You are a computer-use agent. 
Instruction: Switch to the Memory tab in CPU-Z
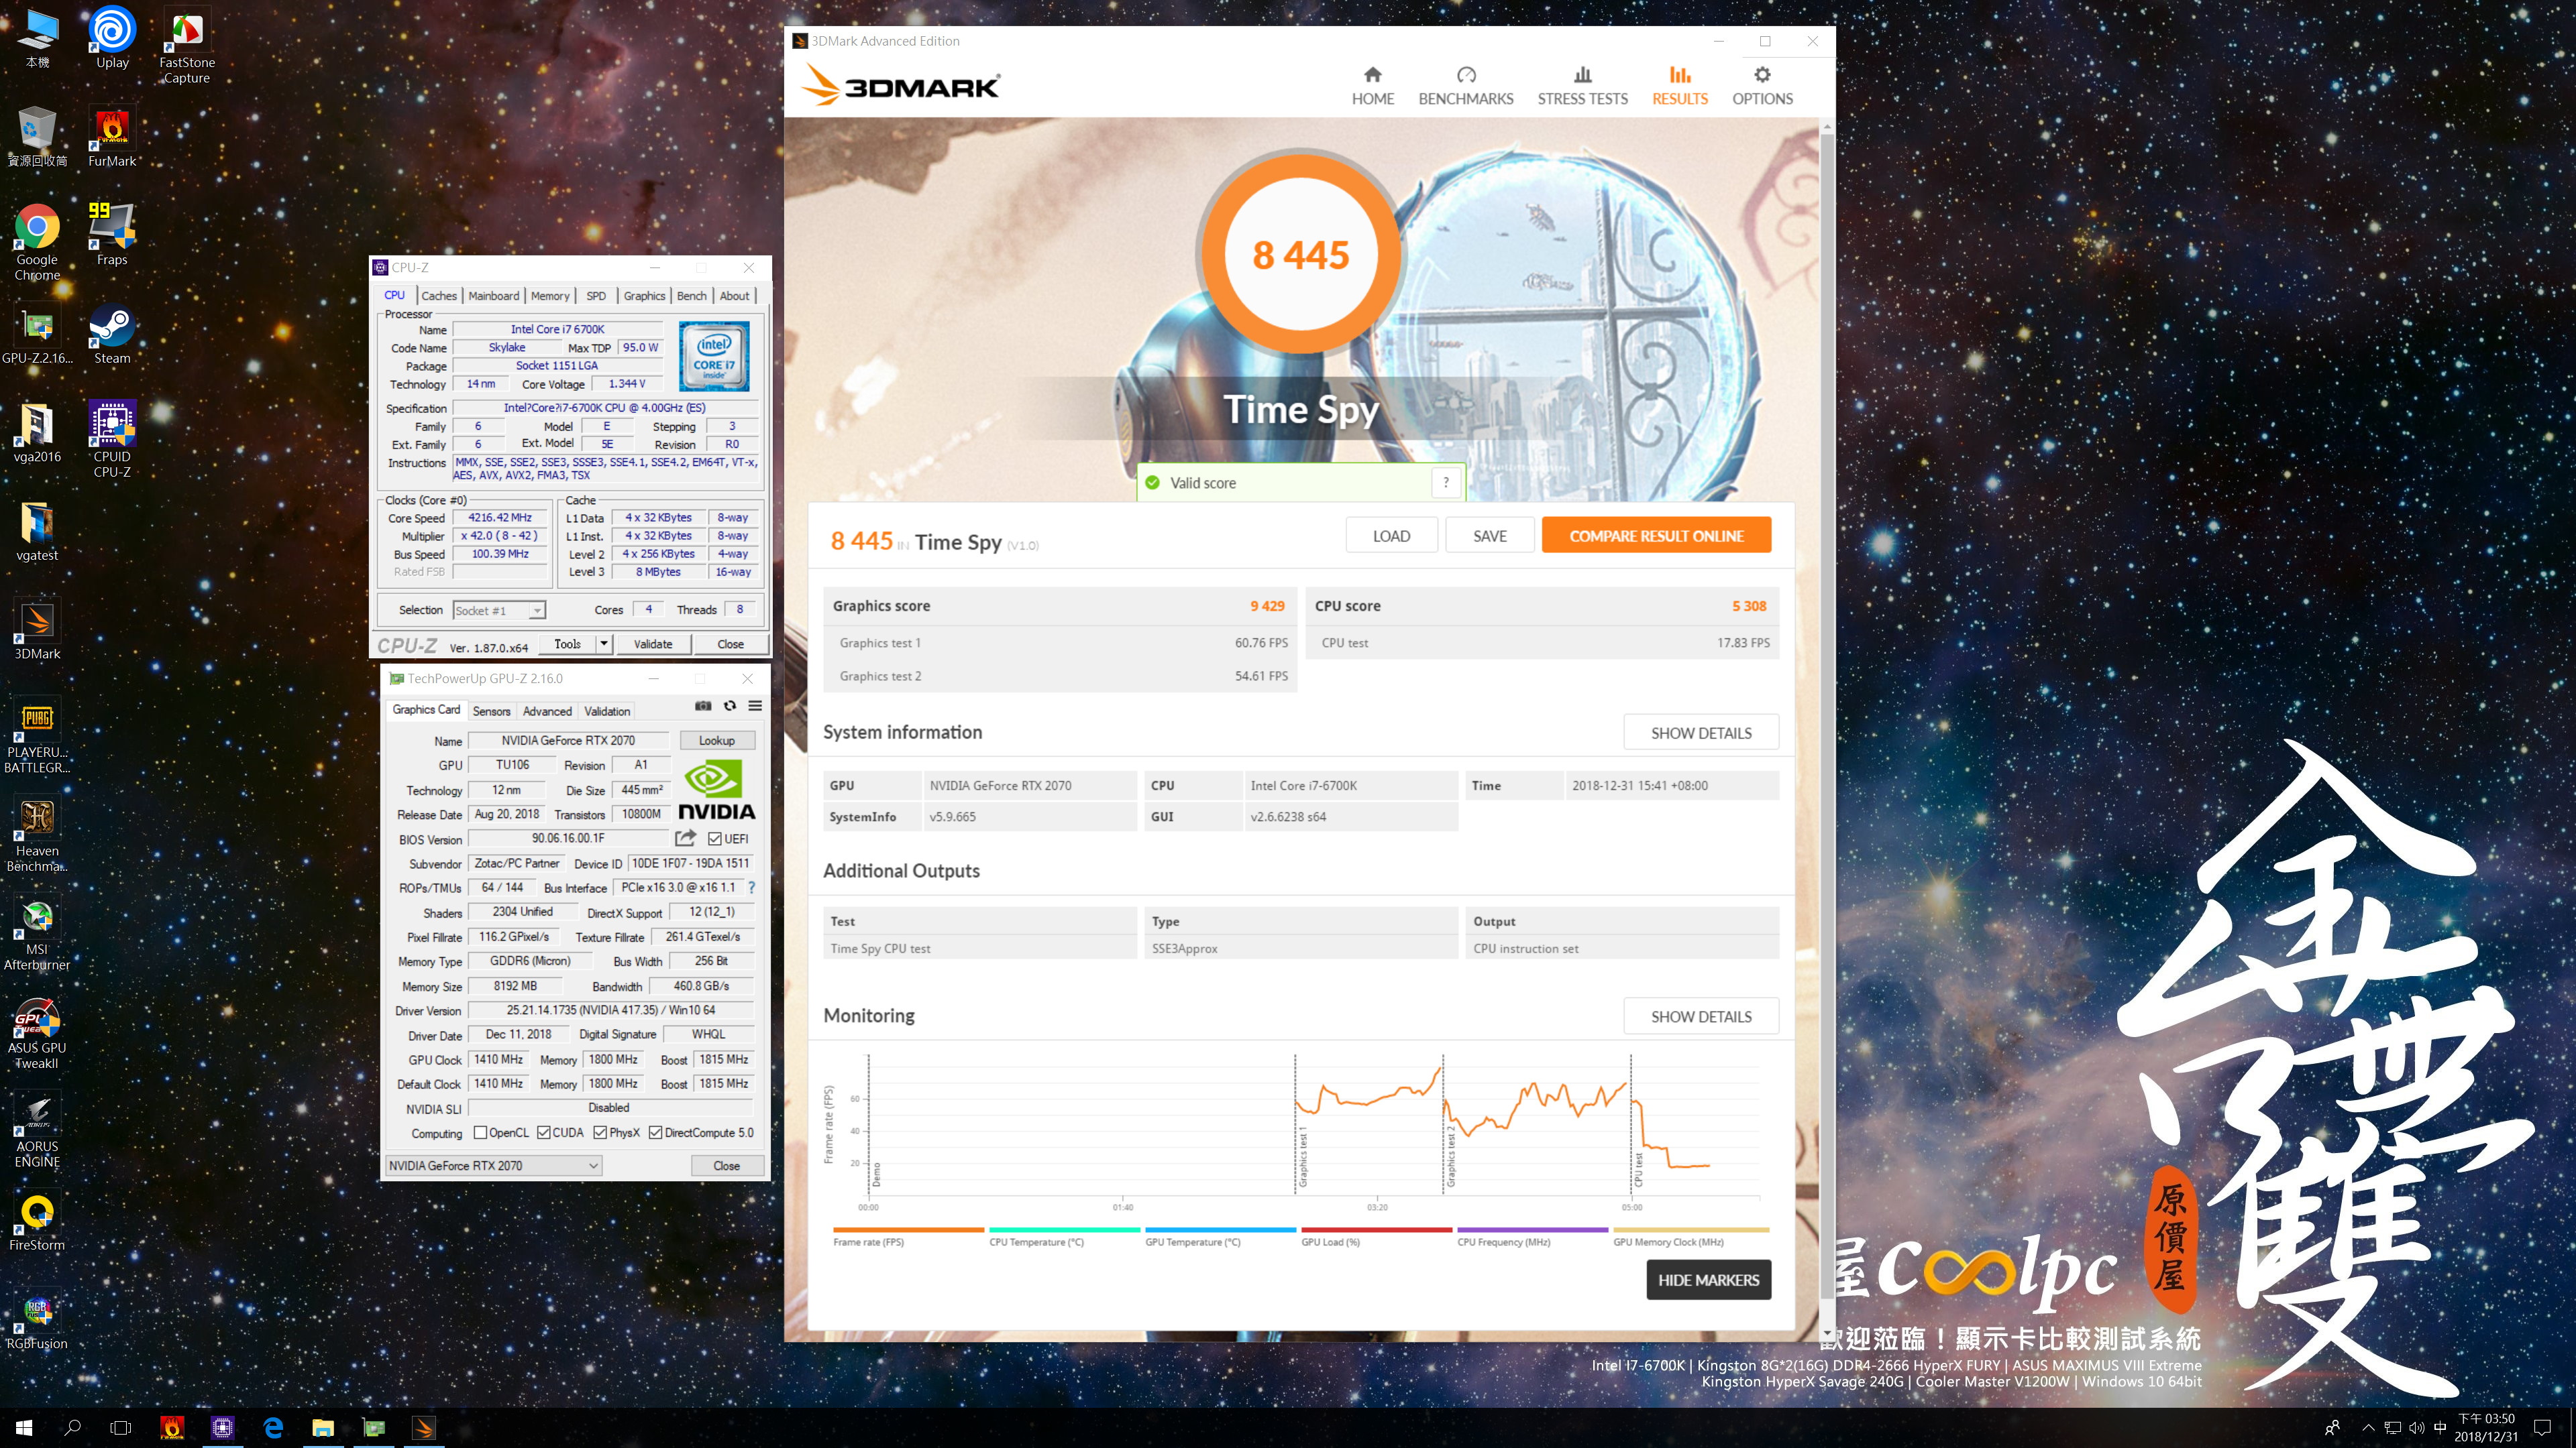(x=550, y=296)
